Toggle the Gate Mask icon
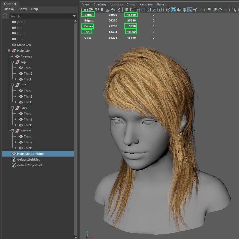 [x=143, y=10]
